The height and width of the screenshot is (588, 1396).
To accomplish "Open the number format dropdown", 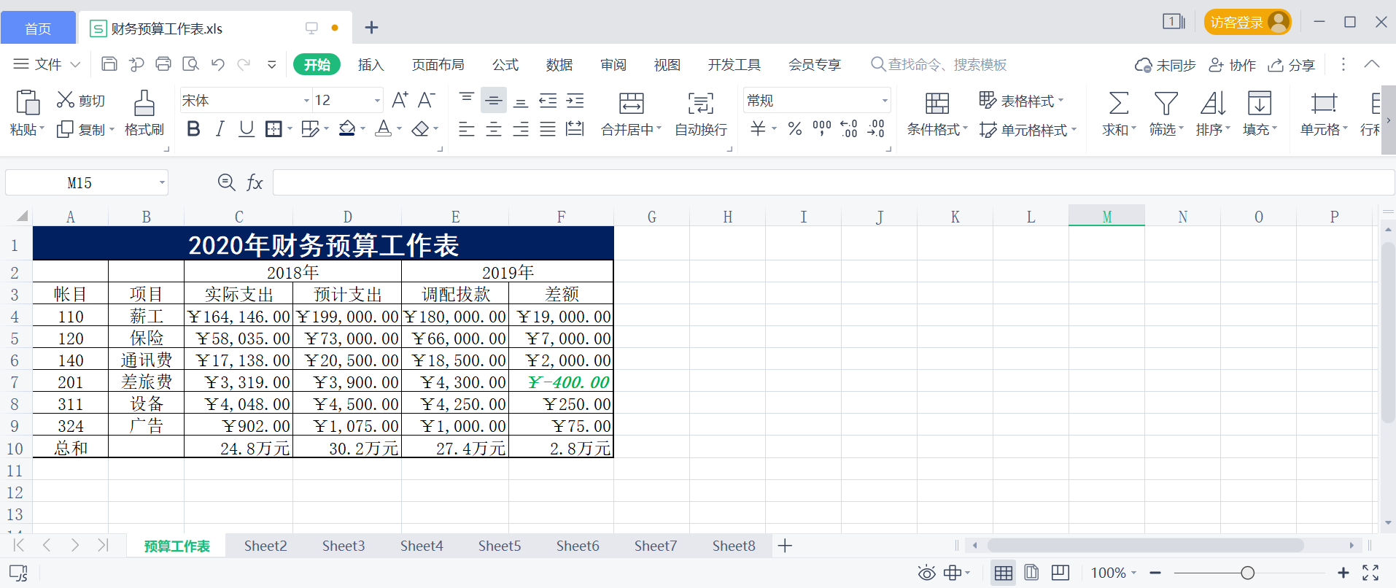I will [x=885, y=101].
